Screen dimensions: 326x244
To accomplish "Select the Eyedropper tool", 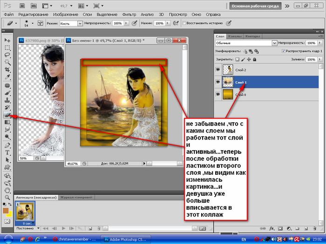I will point(7,77).
